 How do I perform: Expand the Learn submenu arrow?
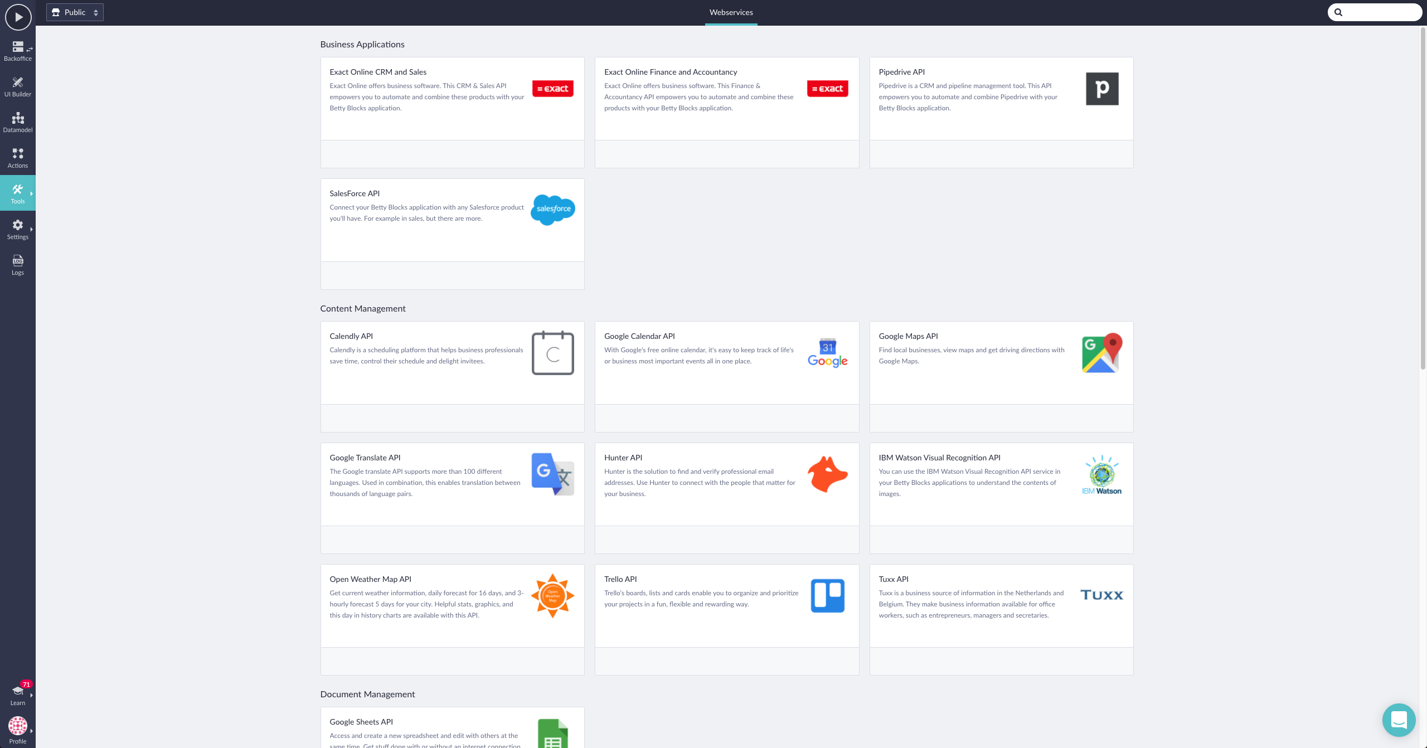[x=32, y=695]
